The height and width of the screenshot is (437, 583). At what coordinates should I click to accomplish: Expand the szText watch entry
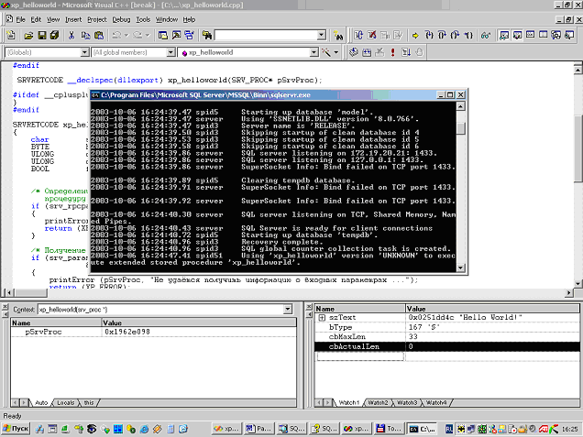click(322, 318)
